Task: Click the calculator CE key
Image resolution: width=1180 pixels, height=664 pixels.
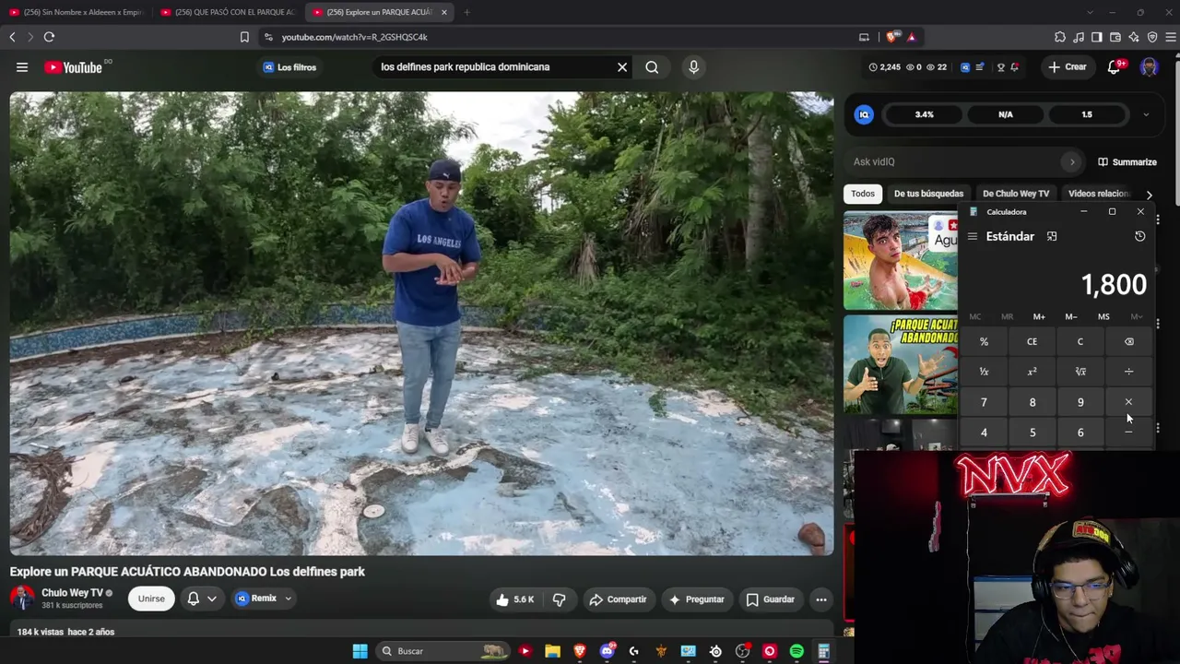Action: 1032,342
